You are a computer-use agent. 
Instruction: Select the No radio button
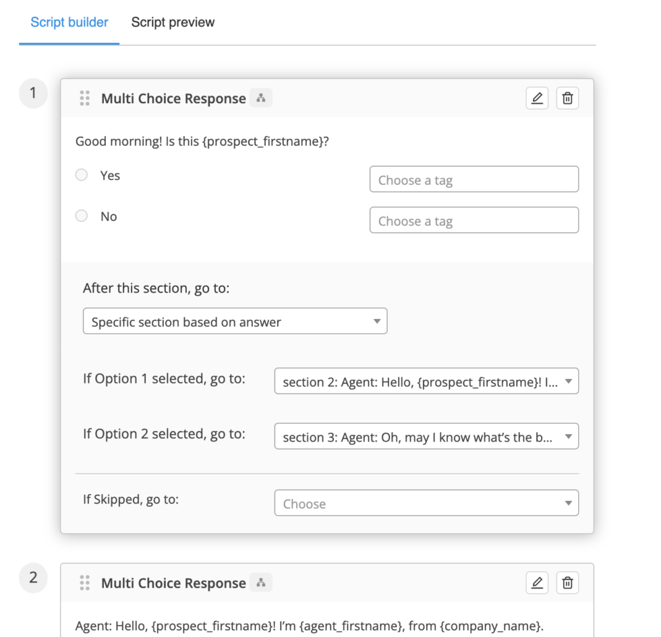click(x=82, y=216)
